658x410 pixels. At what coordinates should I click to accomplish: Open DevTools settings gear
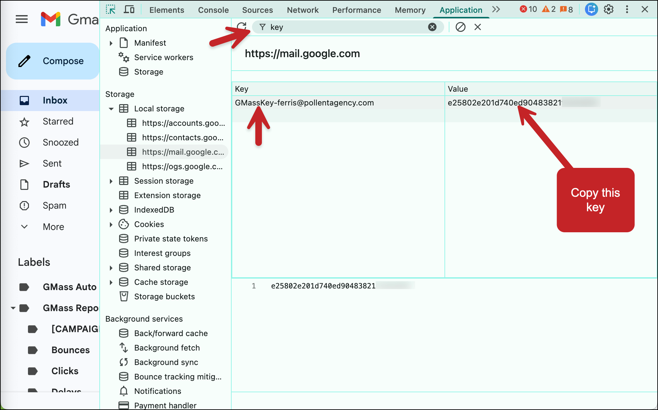point(609,10)
